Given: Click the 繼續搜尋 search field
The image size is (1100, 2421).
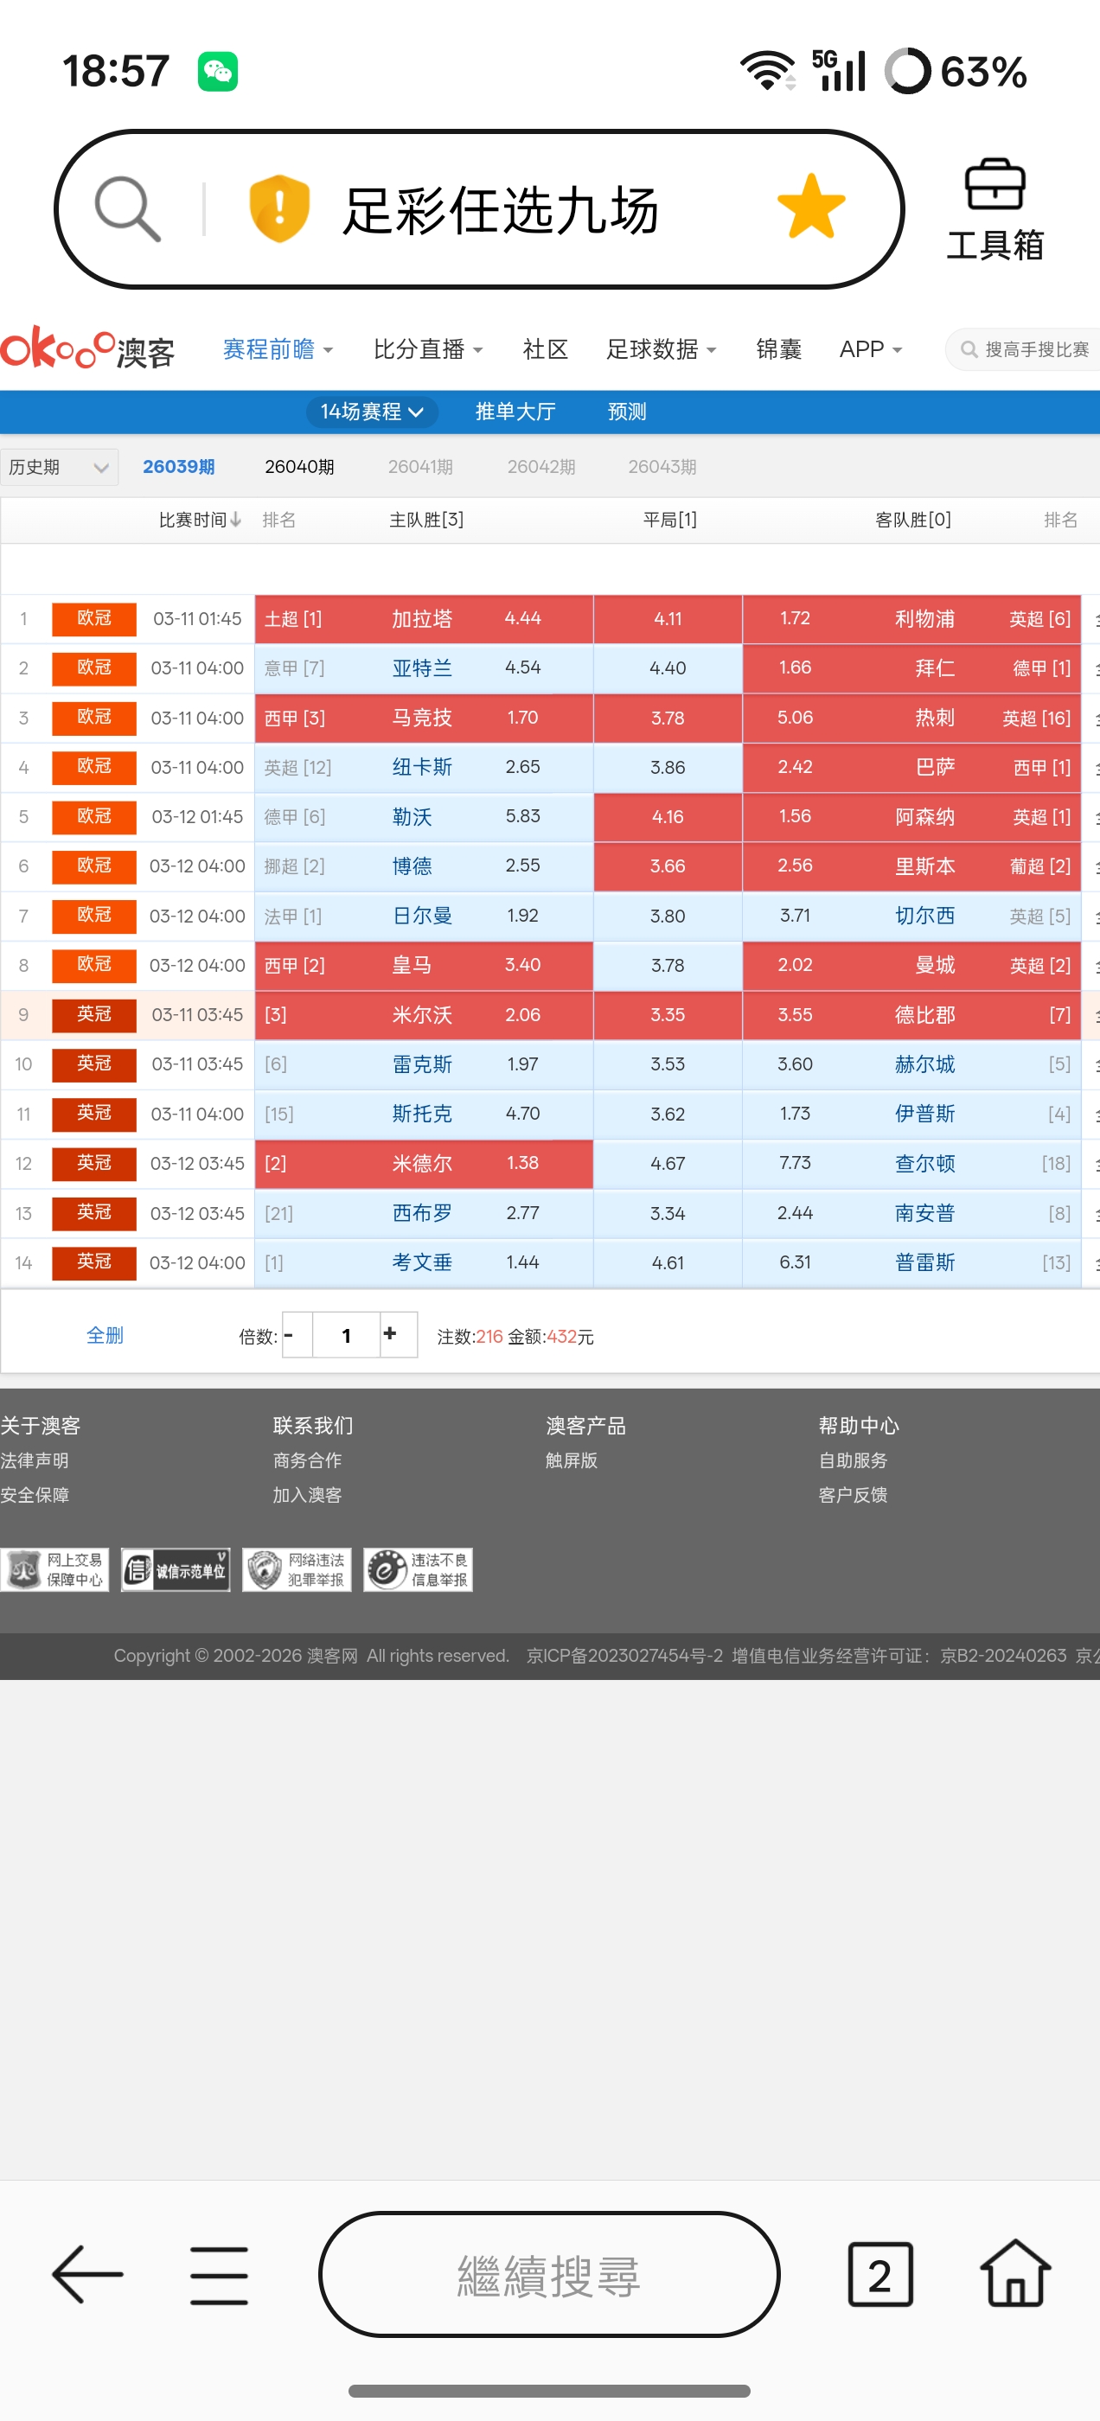Looking at the screenshot, I should click(549, 2274).
